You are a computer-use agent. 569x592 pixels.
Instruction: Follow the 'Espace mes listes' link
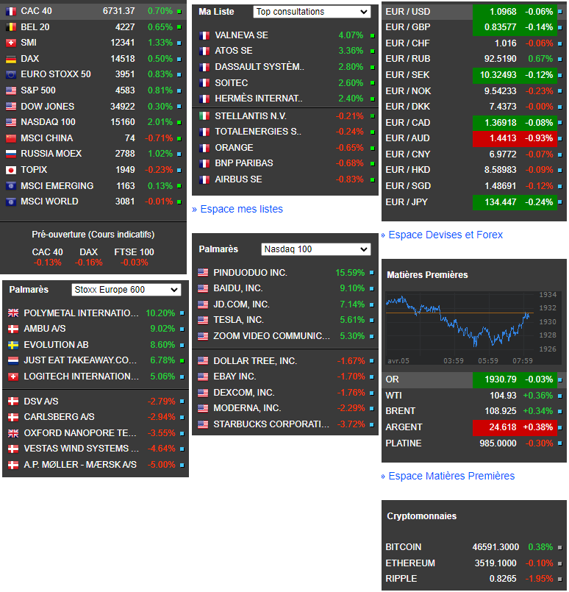click(241, 209)
